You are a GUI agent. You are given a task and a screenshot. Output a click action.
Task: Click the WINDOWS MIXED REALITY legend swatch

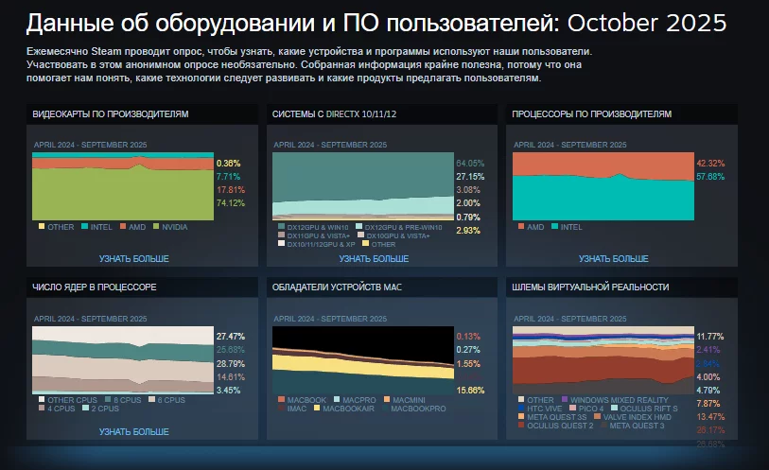coord(565,399)
